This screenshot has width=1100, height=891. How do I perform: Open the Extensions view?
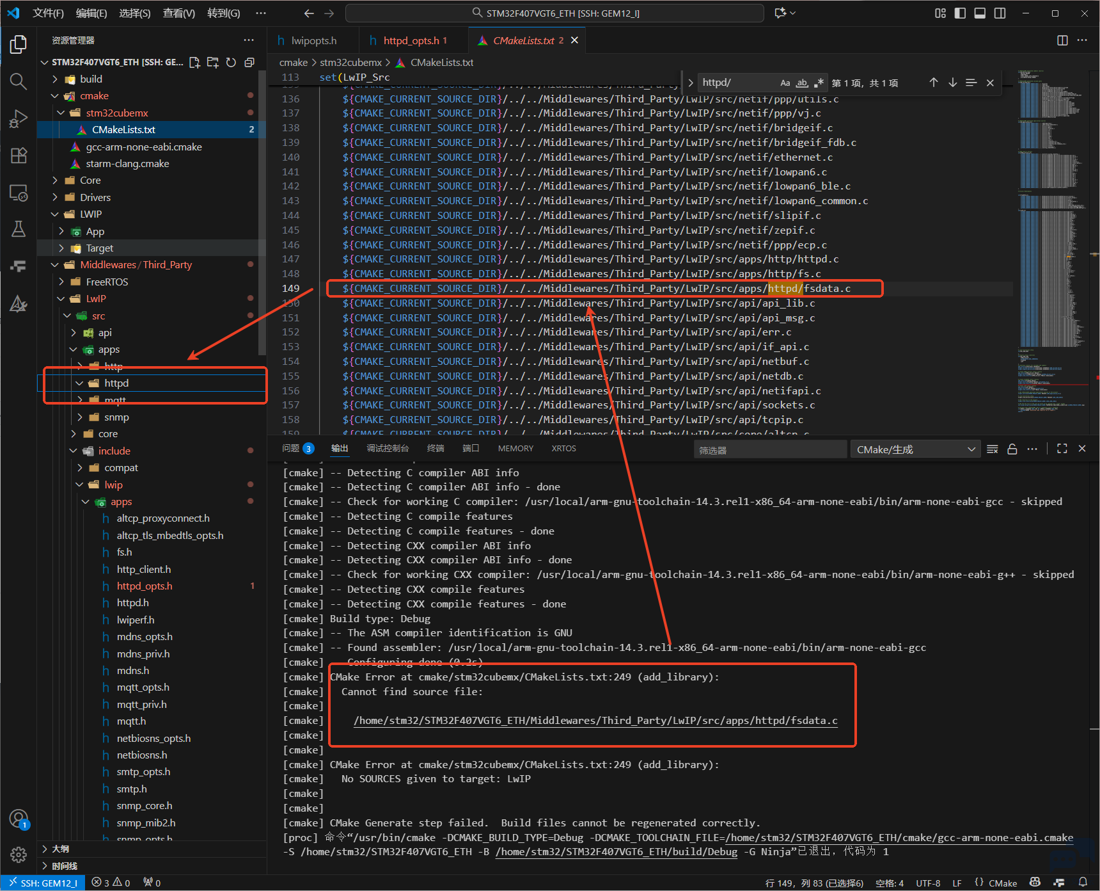pyautogui.click(x=18, y=156)
